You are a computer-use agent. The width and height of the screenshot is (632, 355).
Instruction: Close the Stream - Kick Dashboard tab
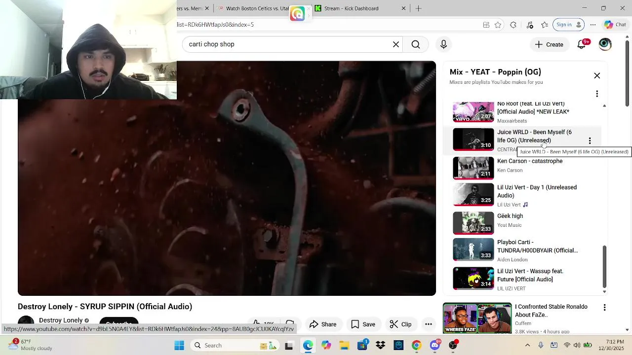403,8
